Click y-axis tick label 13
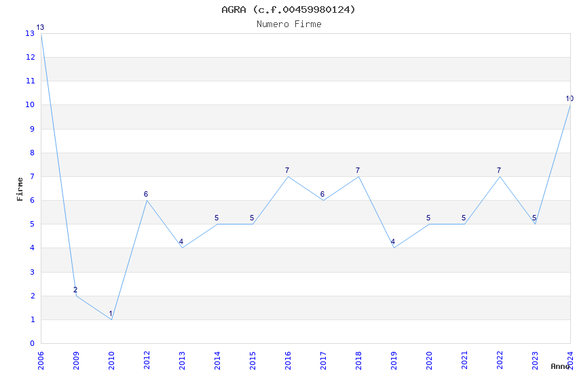 point(30,33)
